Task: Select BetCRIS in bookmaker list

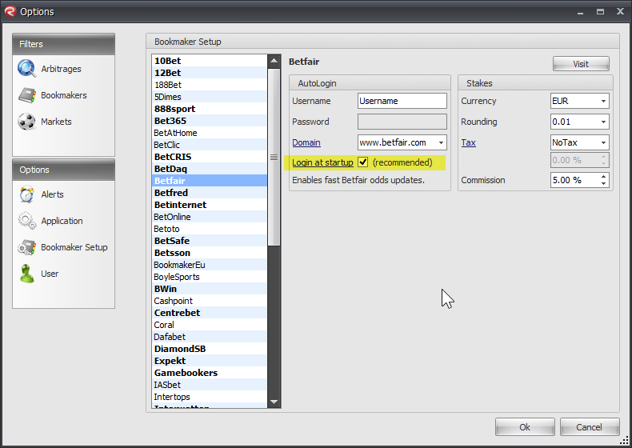Action: pos(210,157)
